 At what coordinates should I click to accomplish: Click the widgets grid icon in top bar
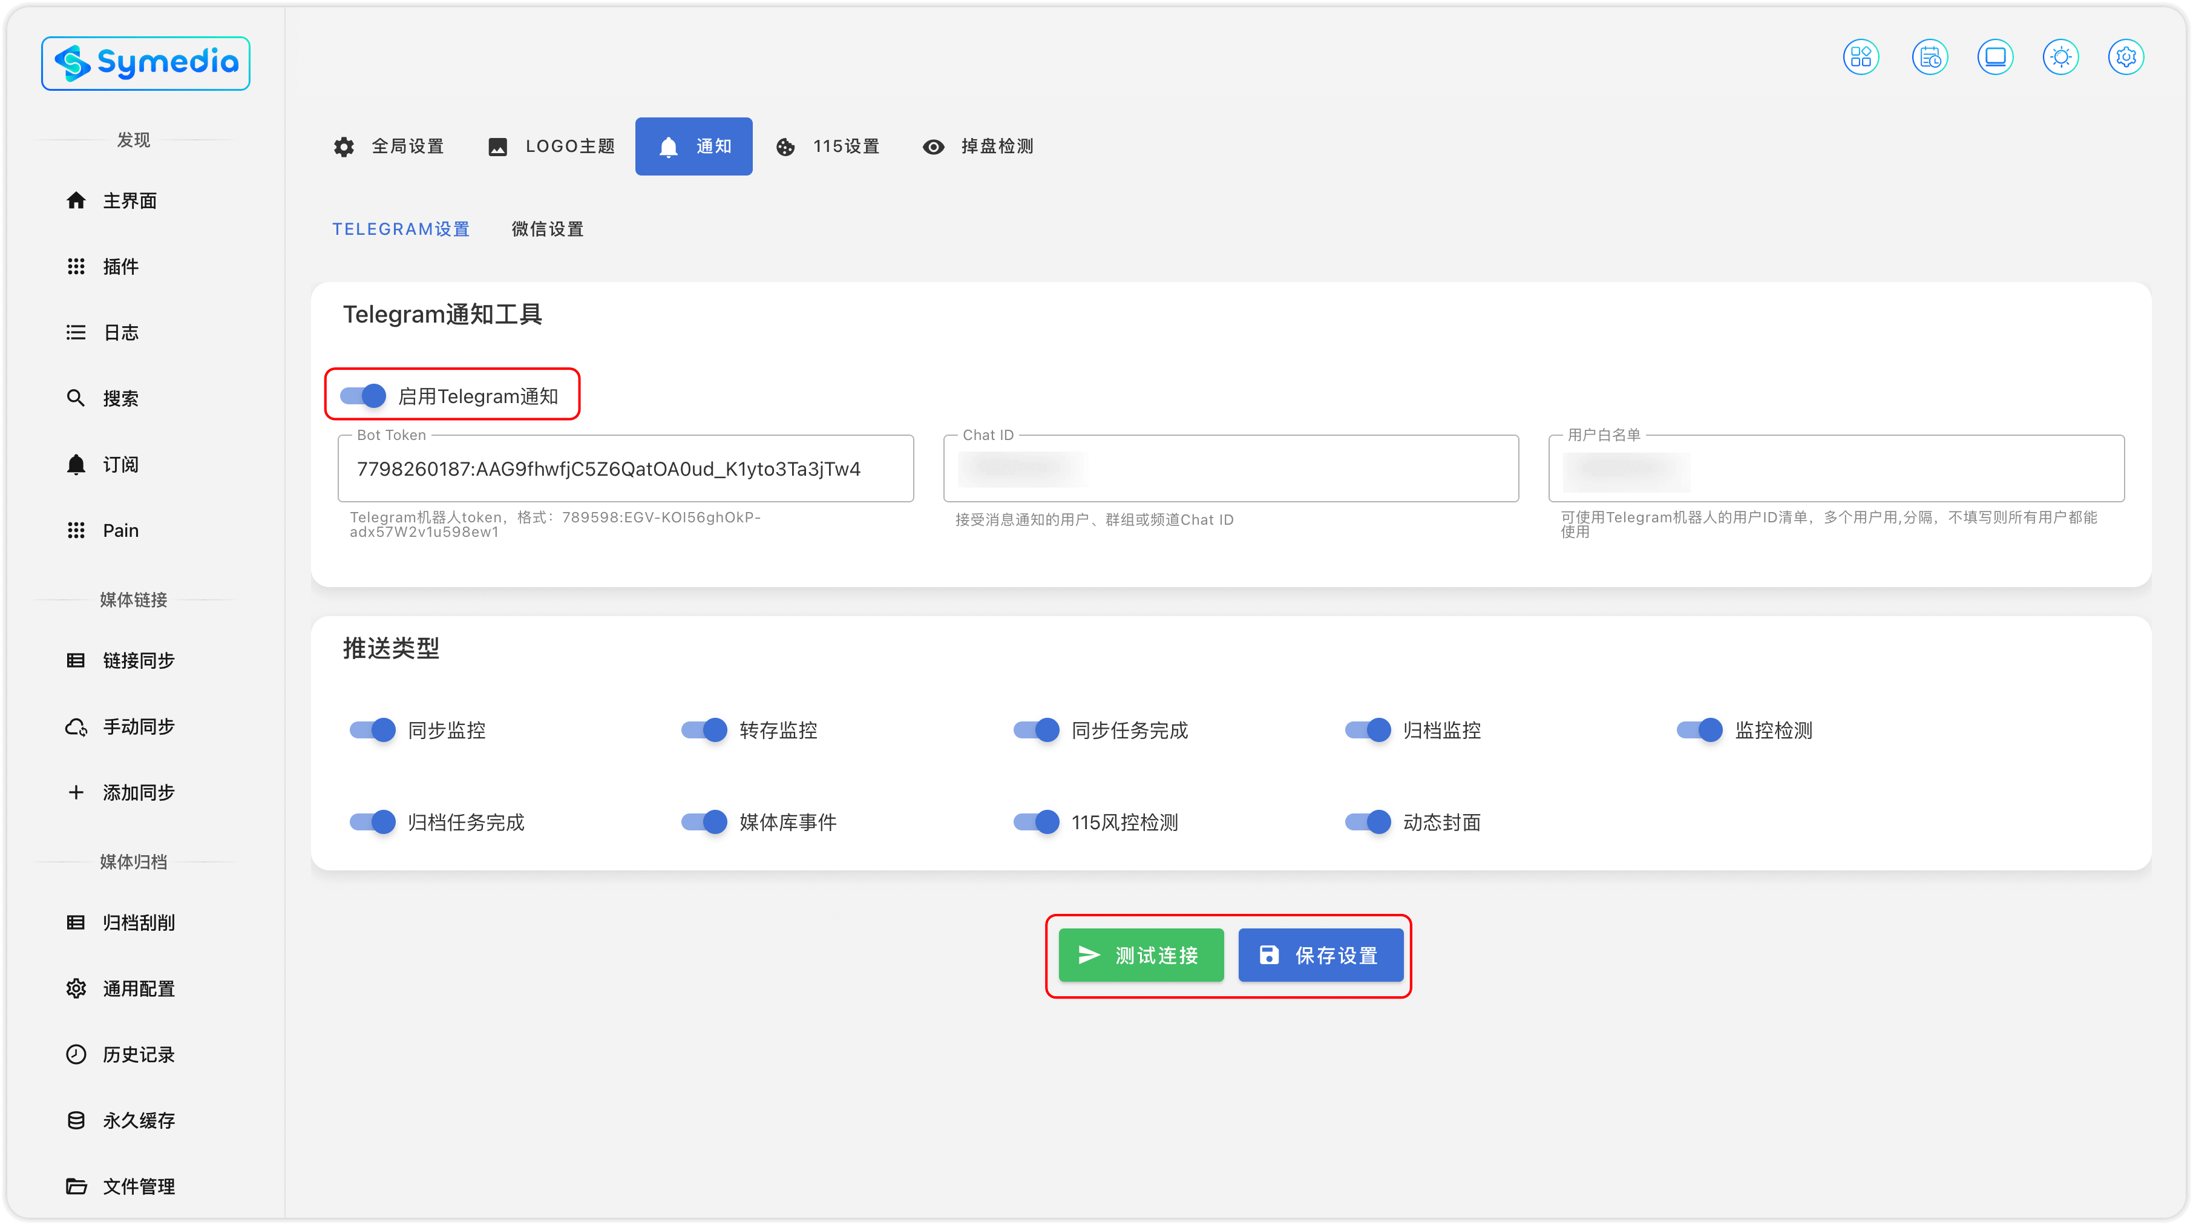(x=1860, y=57)
